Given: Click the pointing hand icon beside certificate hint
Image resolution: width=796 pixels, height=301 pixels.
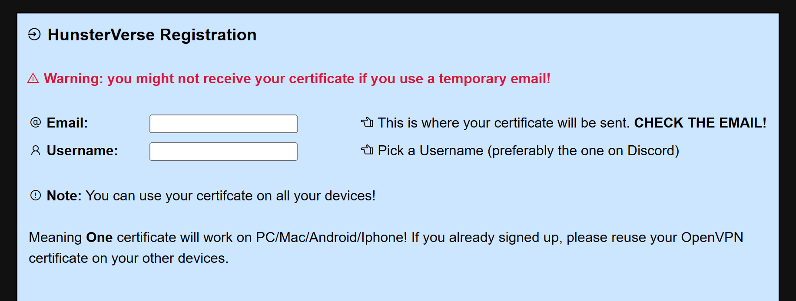Looking at the screenshot, I should [x=367, y=122].
